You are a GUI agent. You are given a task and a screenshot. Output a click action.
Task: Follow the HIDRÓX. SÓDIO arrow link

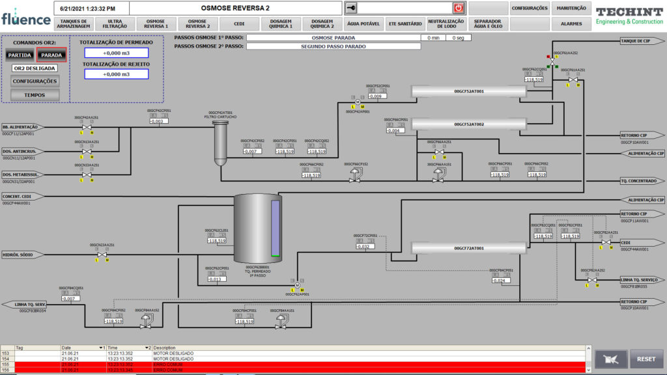tap(23, 255)
